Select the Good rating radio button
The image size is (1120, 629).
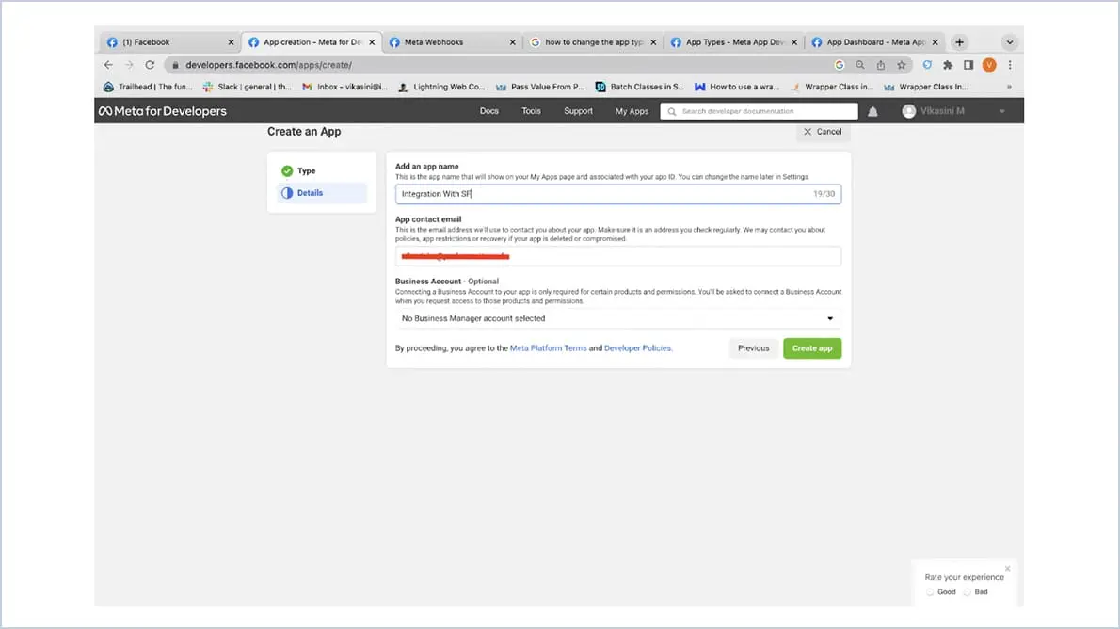pyautogui.click(x=930, y=592)
